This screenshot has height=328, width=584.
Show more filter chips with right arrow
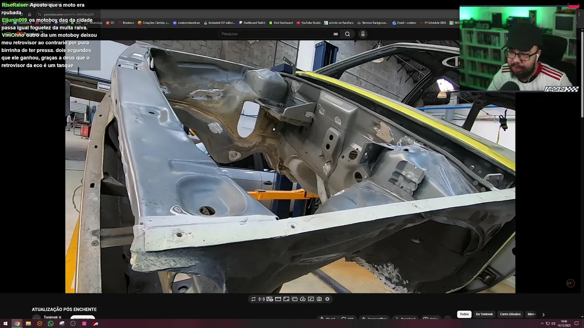(543, 314)
